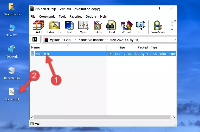Viewport: 200px width, 132px height.
Task: Select the Documents desktop icon
Action: pyautogui.click(x=12, y=10)
